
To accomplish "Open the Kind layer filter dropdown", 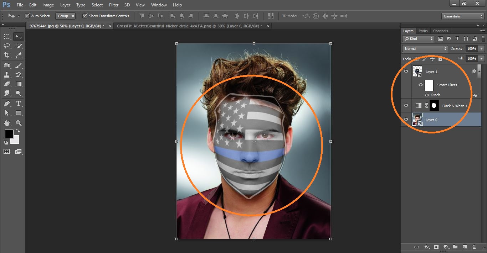I will [x=417, y=38].
